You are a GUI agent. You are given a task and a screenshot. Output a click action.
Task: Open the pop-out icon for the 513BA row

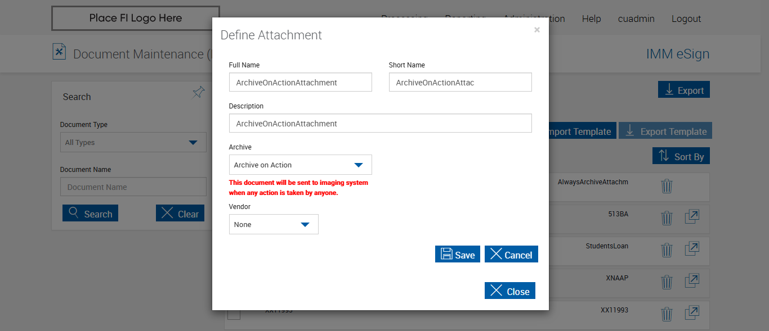[x=692, y=217]
